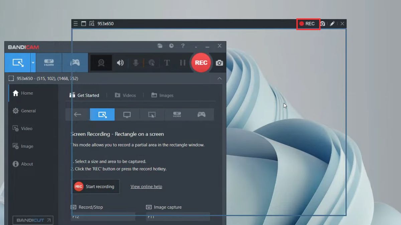Toggle mouse cursor effects

(x=151, y=63)
